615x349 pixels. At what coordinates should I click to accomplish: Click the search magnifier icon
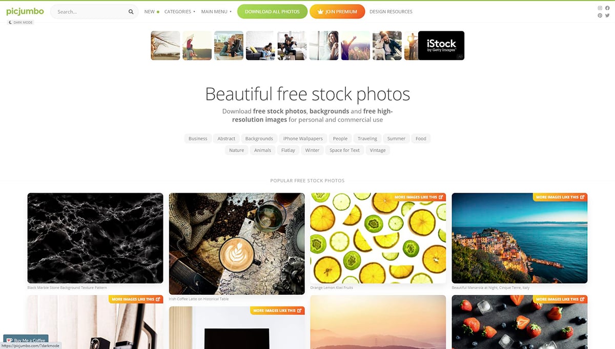tap(131, 12)
